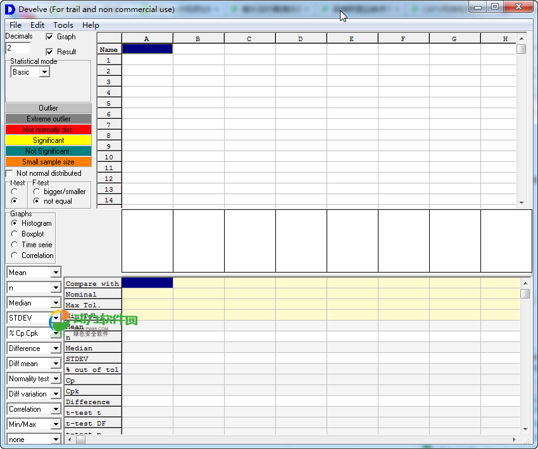
Task: Open the Tools menu
Action: point(63,25)
